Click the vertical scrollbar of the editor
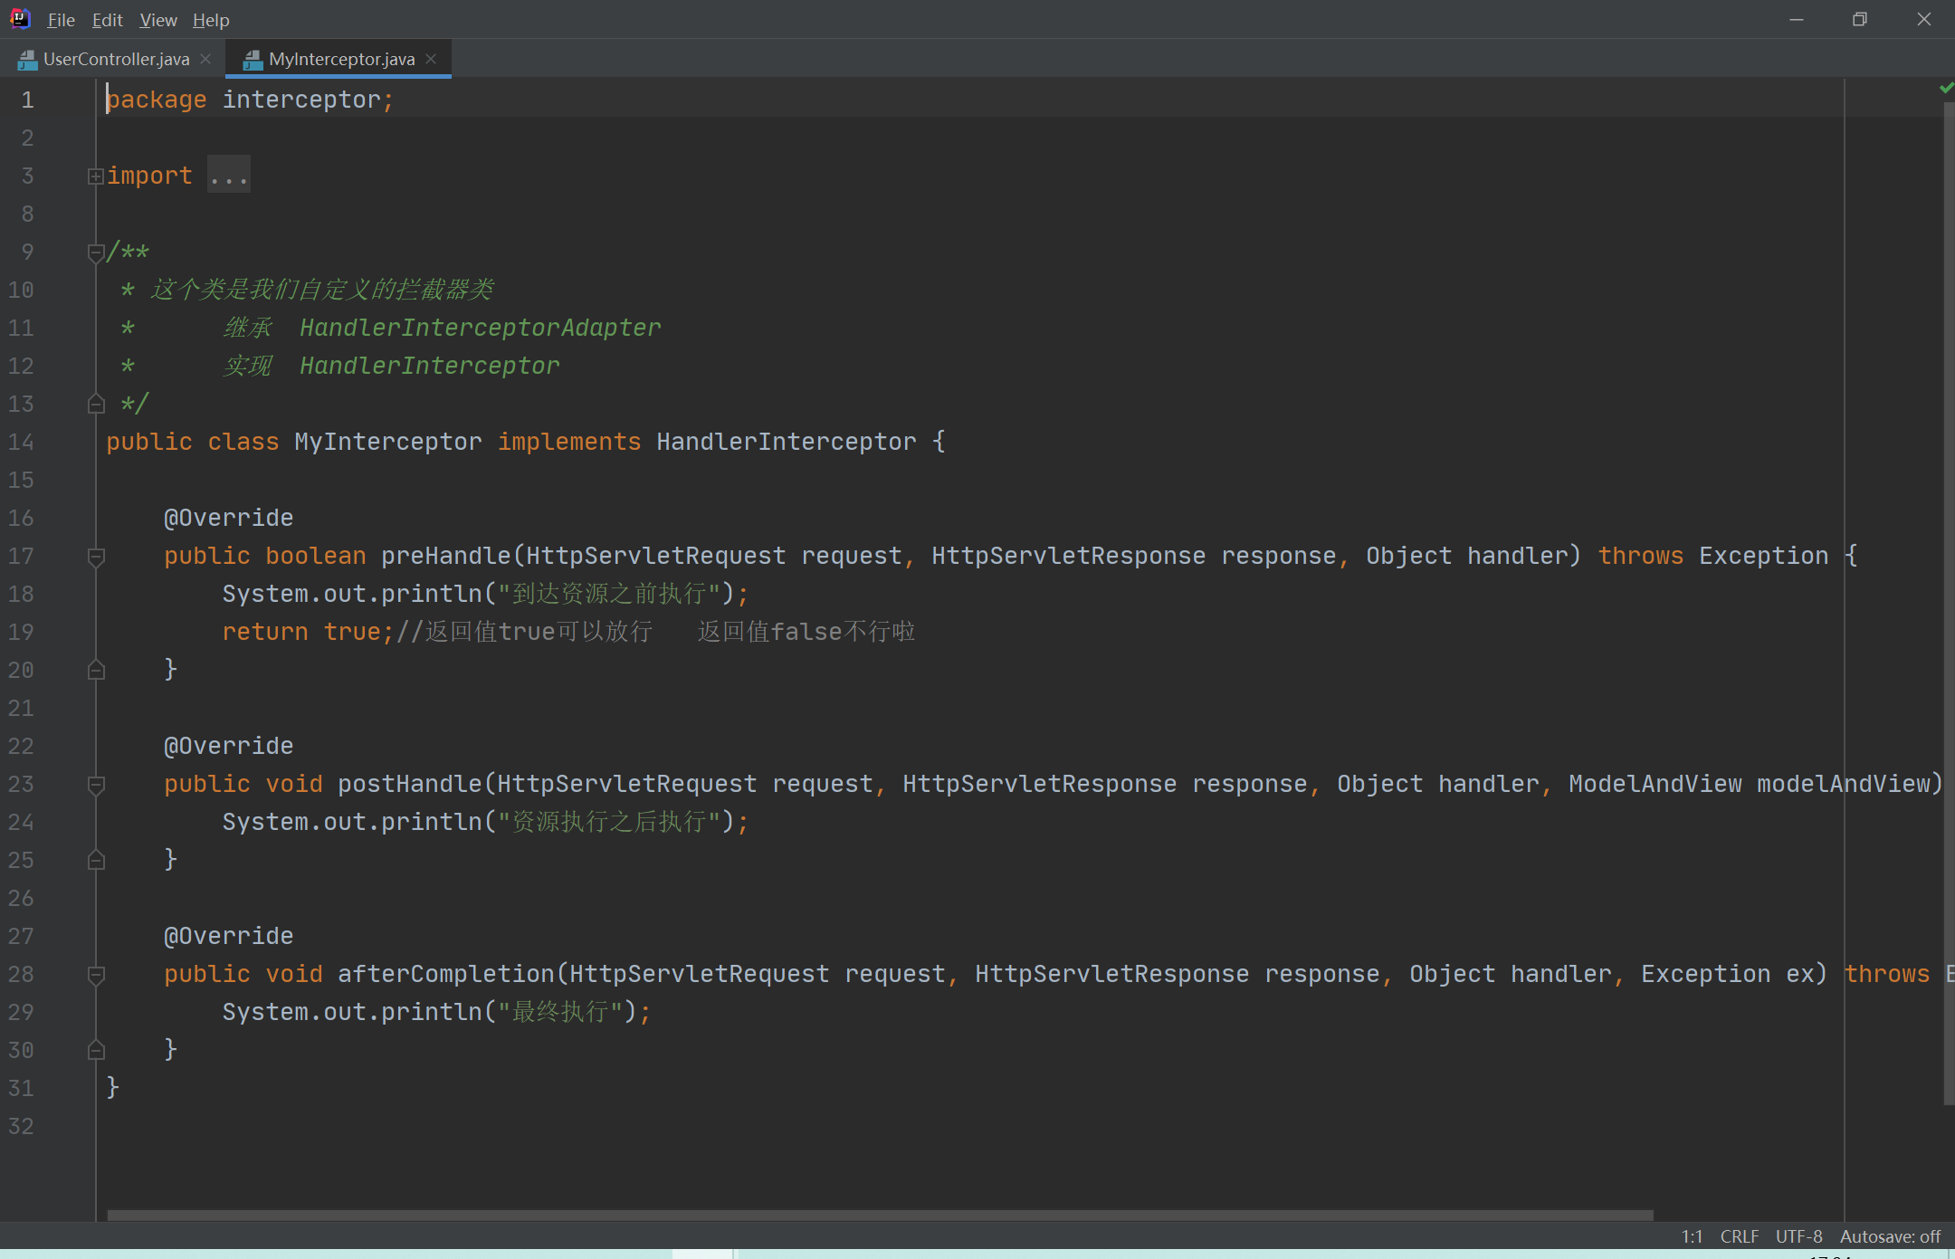Viewport: 1955px width, 1259px height. (1949, 603)
